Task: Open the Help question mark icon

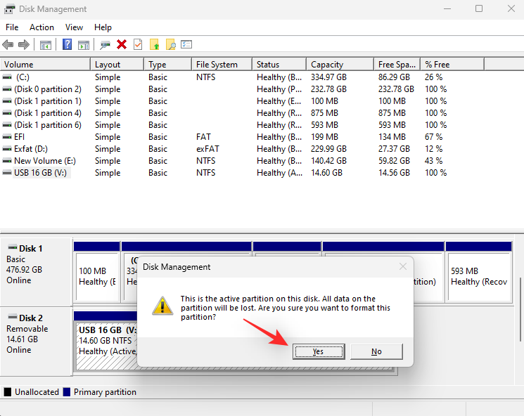Action: [68, 44]
